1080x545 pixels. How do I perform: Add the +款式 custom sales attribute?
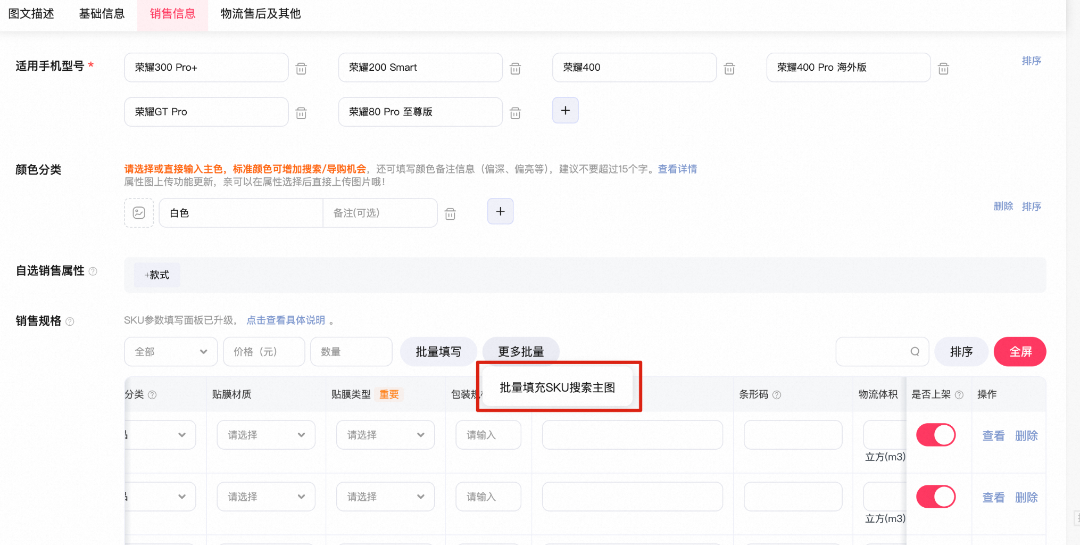[157, 275]
